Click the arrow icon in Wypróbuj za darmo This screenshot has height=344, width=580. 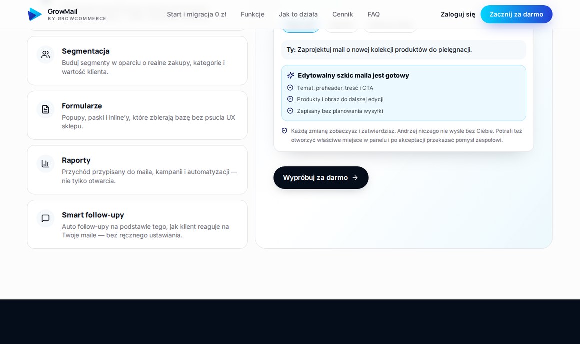[355, 178]
